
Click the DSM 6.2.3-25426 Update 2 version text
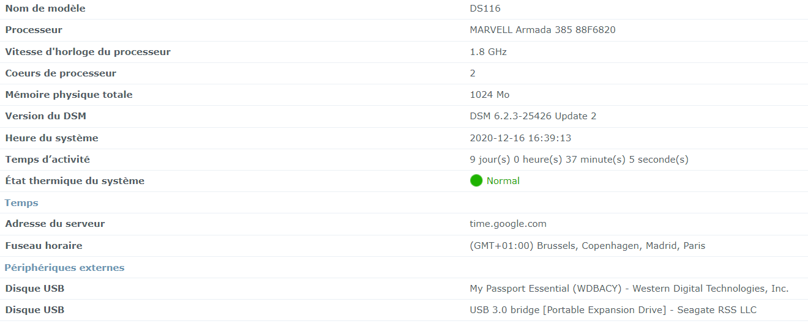[x=533, y=116]
